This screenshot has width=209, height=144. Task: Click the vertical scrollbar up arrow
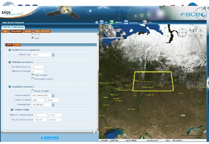pos(98,34)
